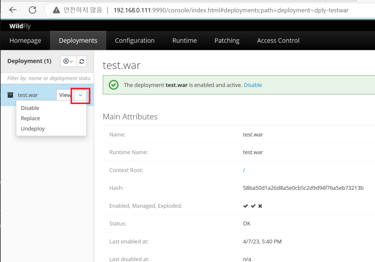Image resolution: width=375 pixels, height=262 pixels.
Task: Open the Configuration tab
Action: pos(135,40)
